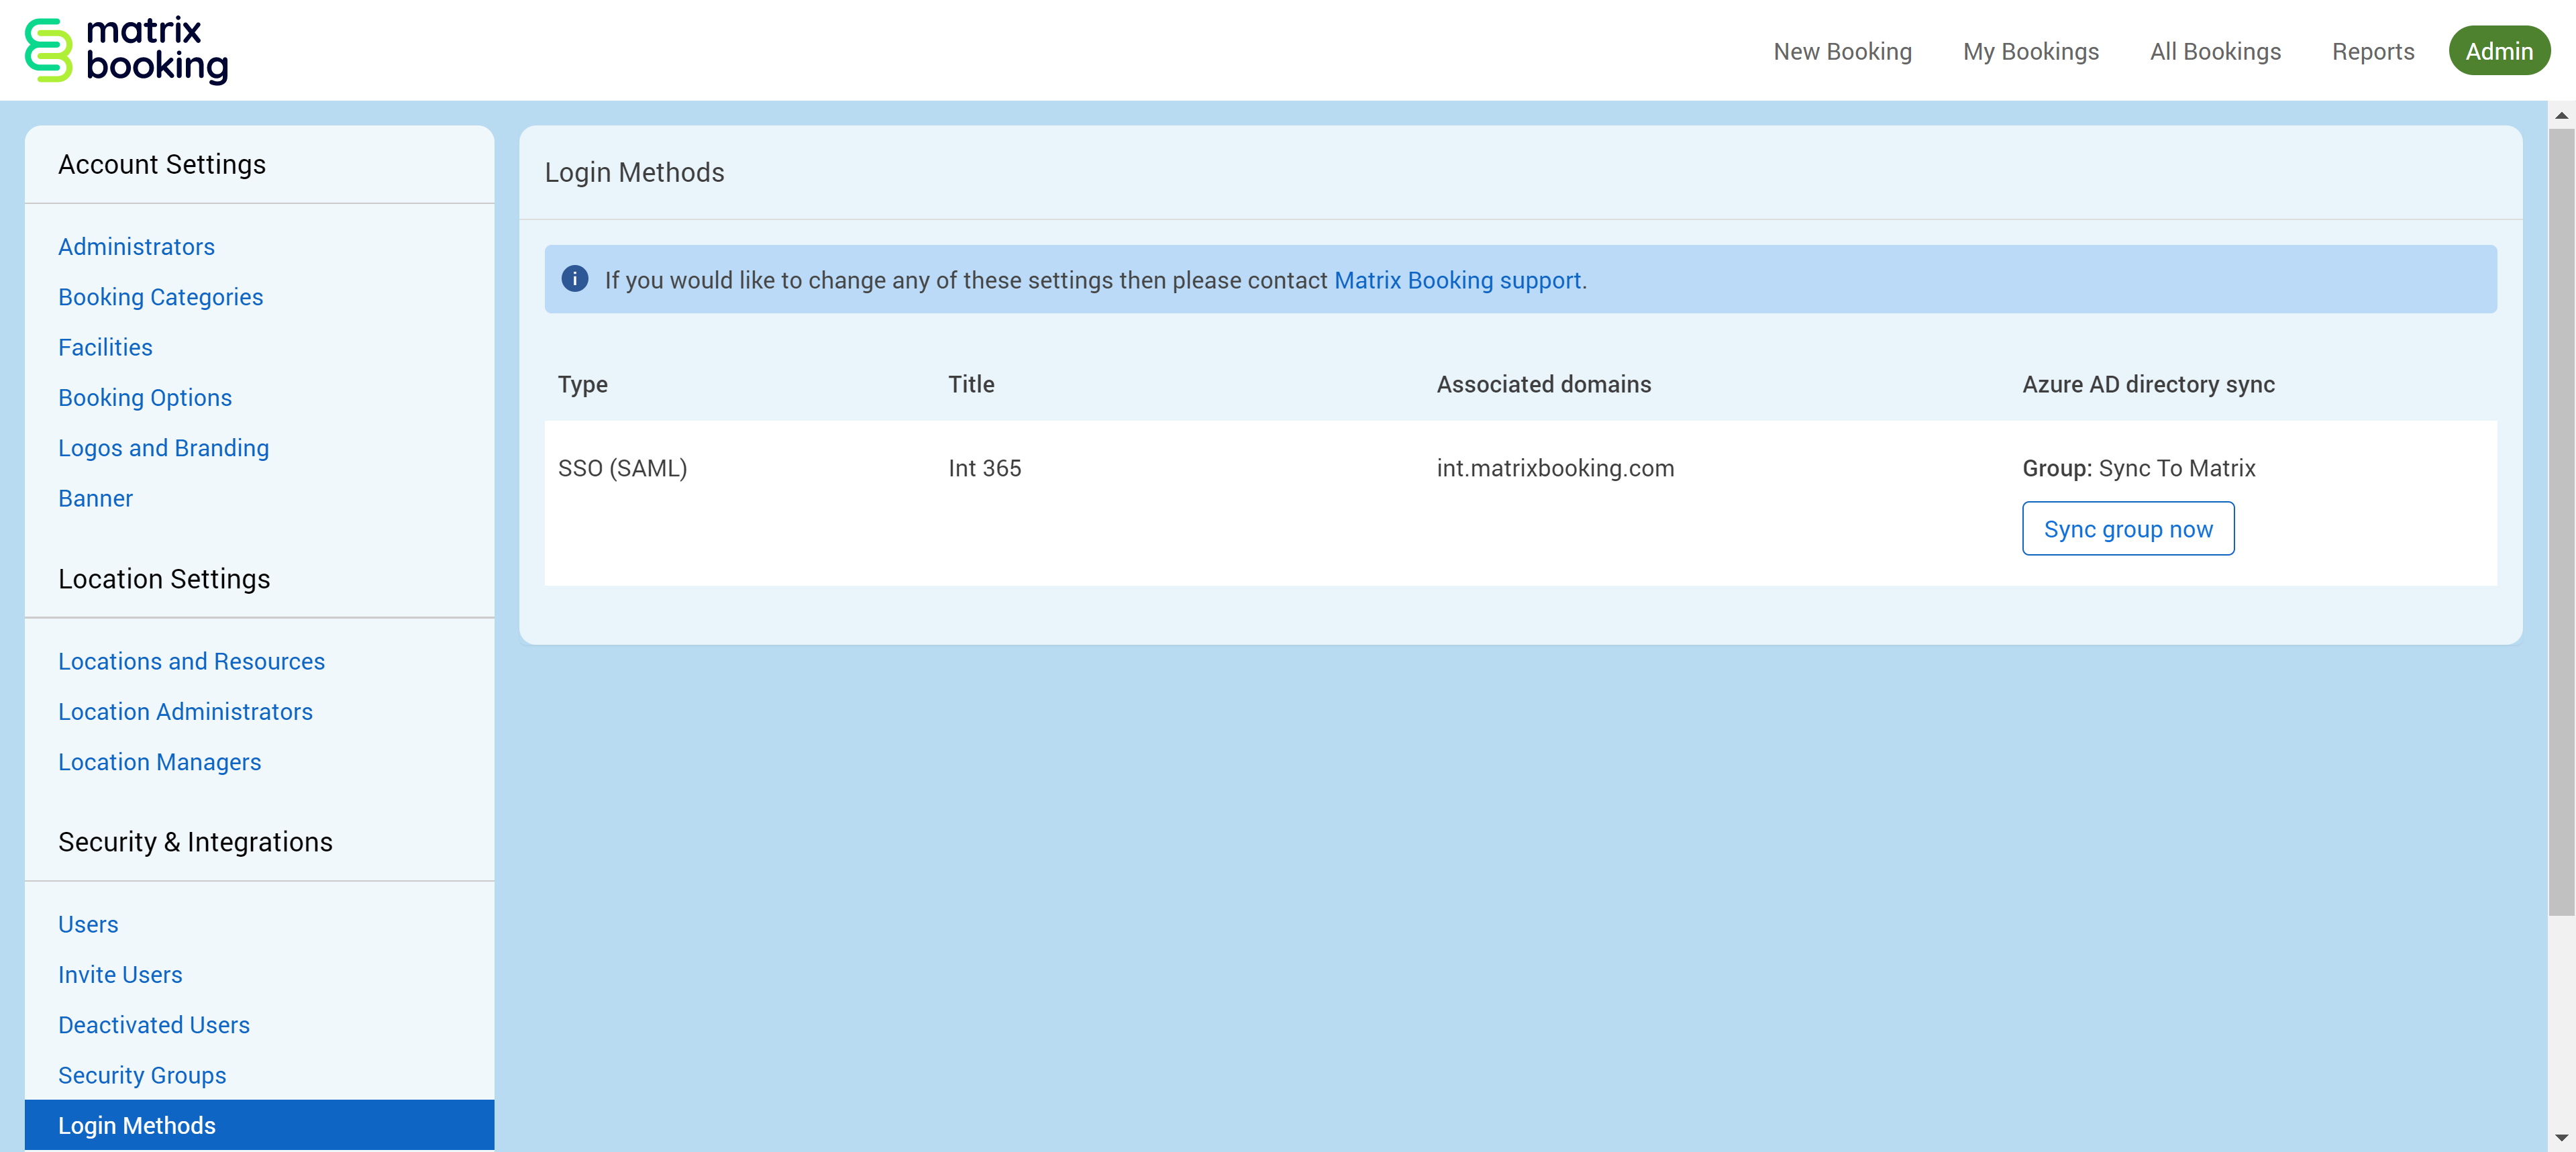
Task: Open Locations and Resources
Action: point(191,661)
